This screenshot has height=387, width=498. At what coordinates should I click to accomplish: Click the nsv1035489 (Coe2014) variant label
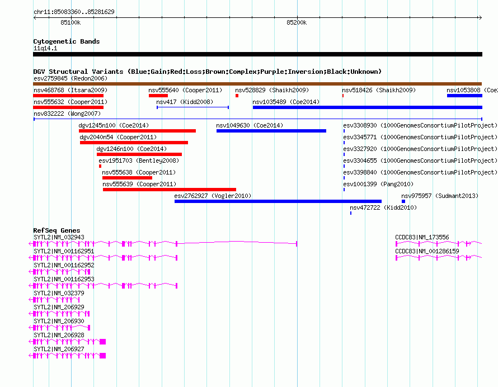pos(286,102)
